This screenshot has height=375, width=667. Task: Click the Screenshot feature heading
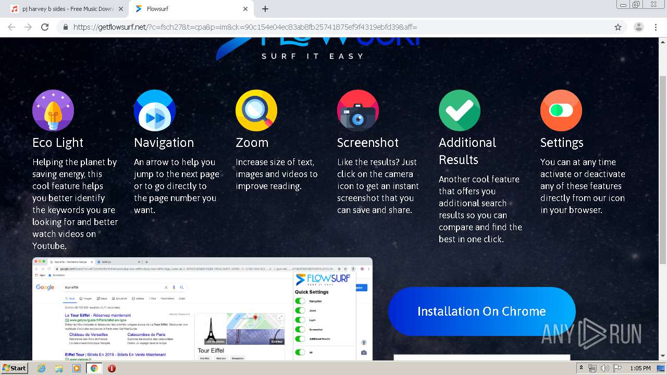pos(367,143)
